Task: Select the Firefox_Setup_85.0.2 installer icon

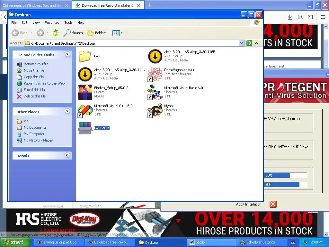Action: coord(85,92)
